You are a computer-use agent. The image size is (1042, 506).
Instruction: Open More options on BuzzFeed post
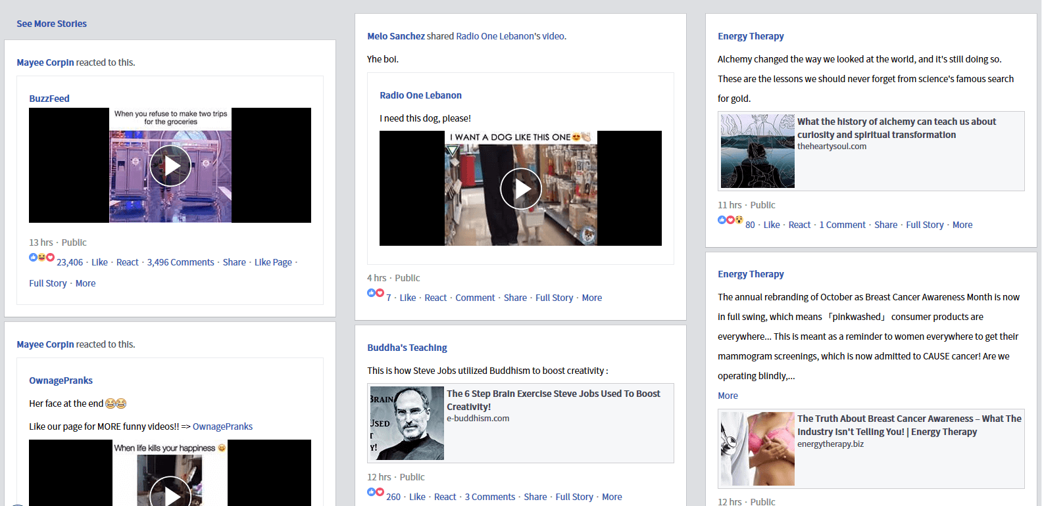tap(86, 283)
